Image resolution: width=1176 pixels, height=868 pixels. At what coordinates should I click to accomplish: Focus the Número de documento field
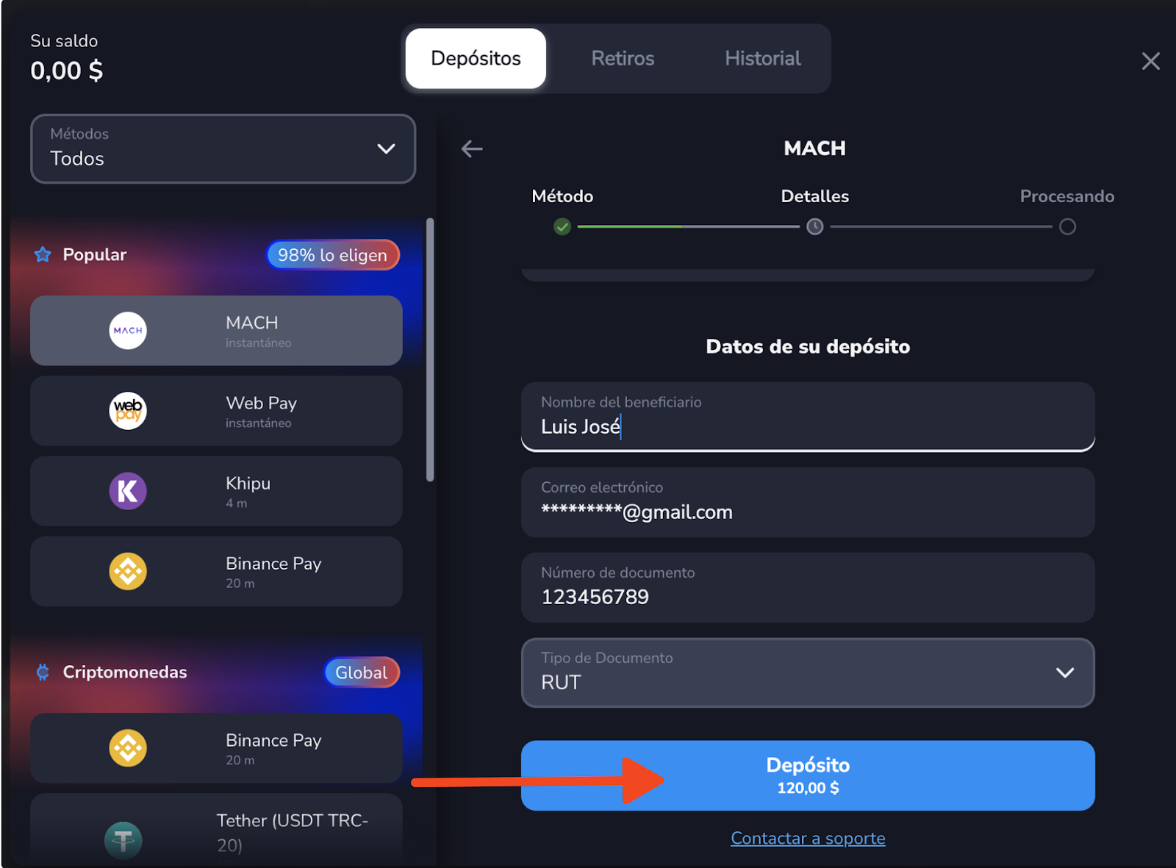pos(807,588)
